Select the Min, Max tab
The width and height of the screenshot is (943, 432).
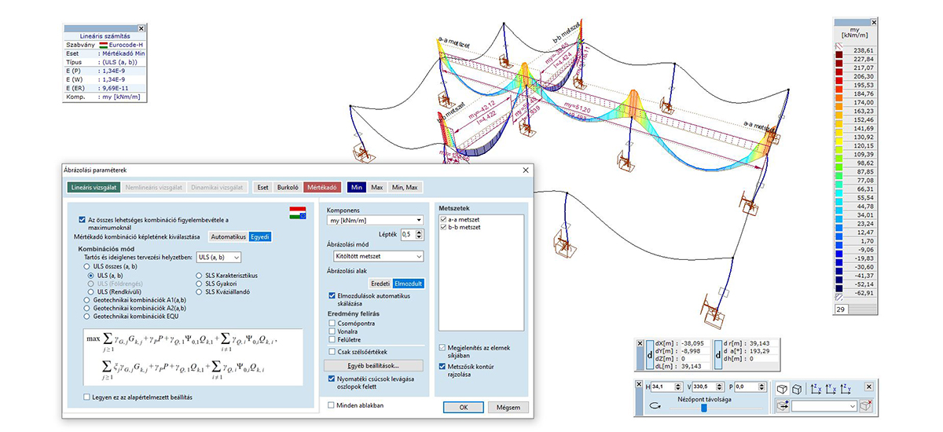click(x=405, y=188)
